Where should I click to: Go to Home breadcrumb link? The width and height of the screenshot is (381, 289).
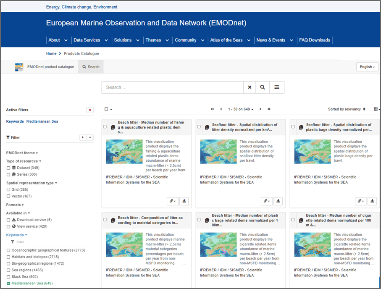[51, 53]
